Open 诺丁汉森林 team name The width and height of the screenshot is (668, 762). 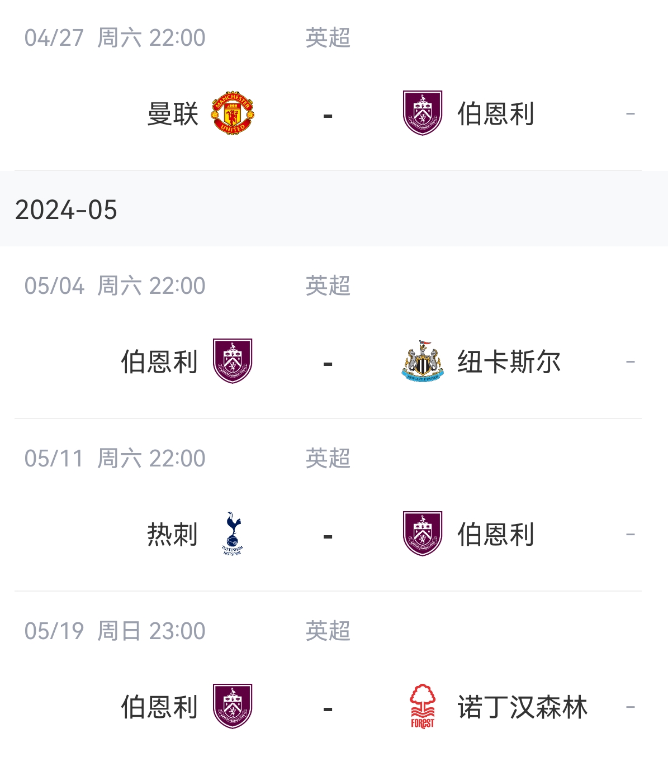(x=523, y=707)
